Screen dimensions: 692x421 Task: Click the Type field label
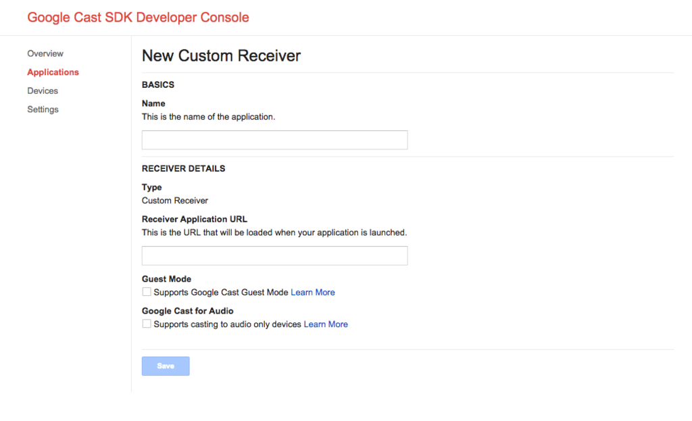151,187
